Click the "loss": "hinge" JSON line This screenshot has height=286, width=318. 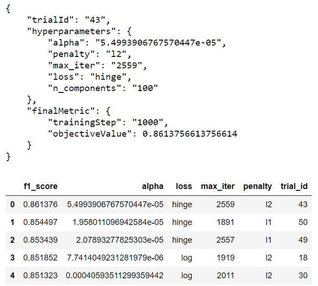[x=89, y=77]
